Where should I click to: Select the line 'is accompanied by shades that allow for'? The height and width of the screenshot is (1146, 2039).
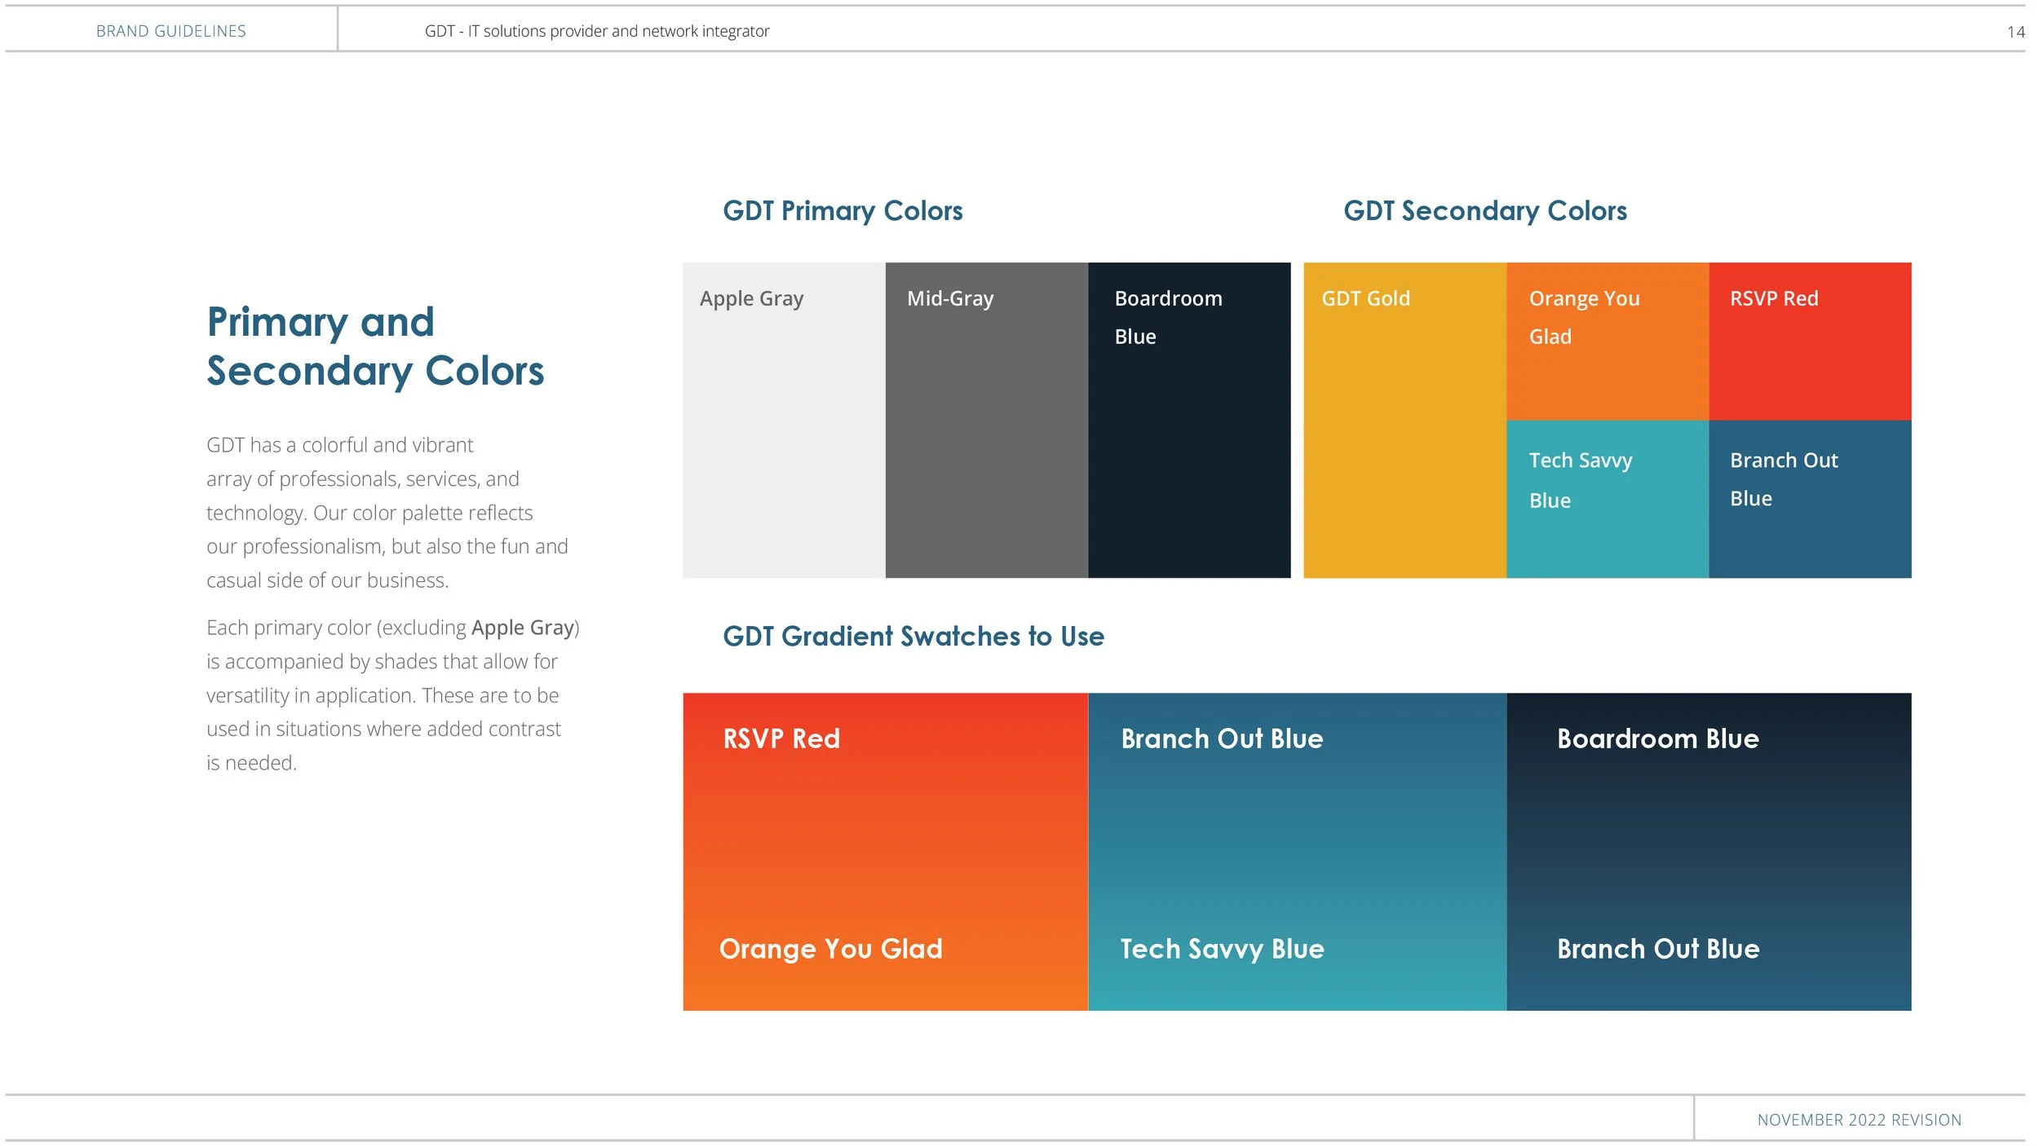[x=382, y=662]
